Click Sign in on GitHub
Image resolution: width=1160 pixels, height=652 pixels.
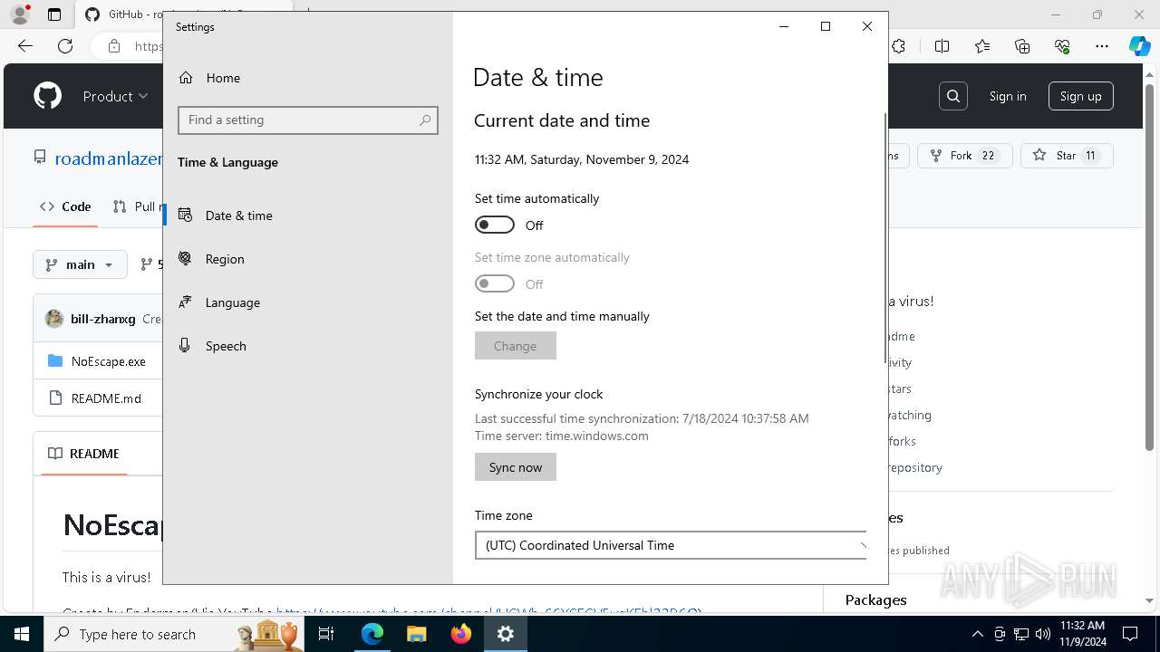(x=1008, y=96)
